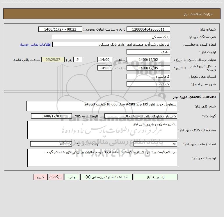Click goods group field کامپیوتر و فناوری اطلاعات
The width and height of the screenshot is (224, 217).
141,116
